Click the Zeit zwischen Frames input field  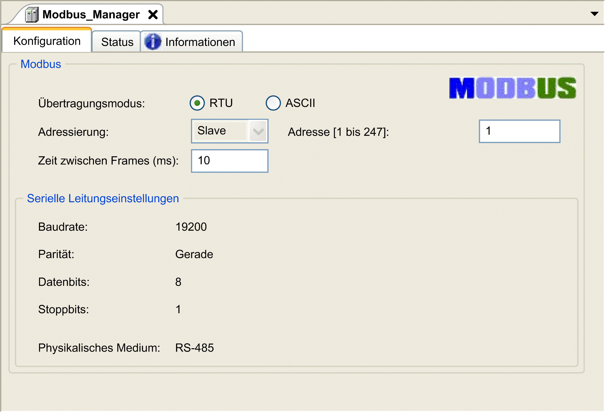coord(230,161)
